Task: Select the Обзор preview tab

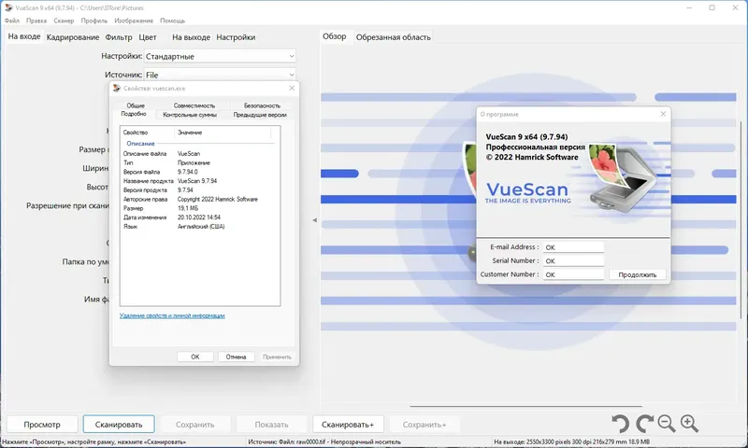Action: coord(335,36)
